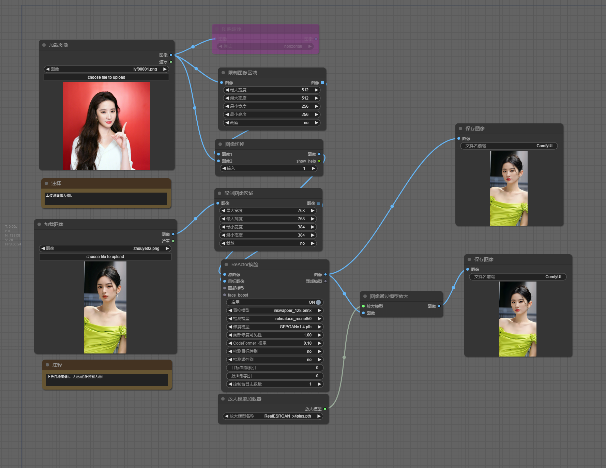Toggle 检测源性别 no value
The image size is (606, 468).
tap(275, 360)
